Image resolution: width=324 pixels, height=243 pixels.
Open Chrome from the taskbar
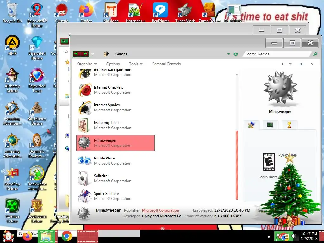point(66,236)
